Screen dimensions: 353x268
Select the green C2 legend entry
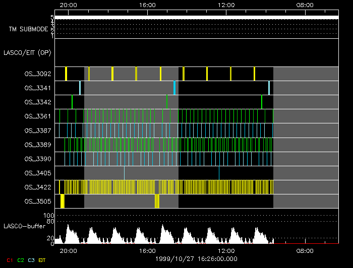coord(20,260)
